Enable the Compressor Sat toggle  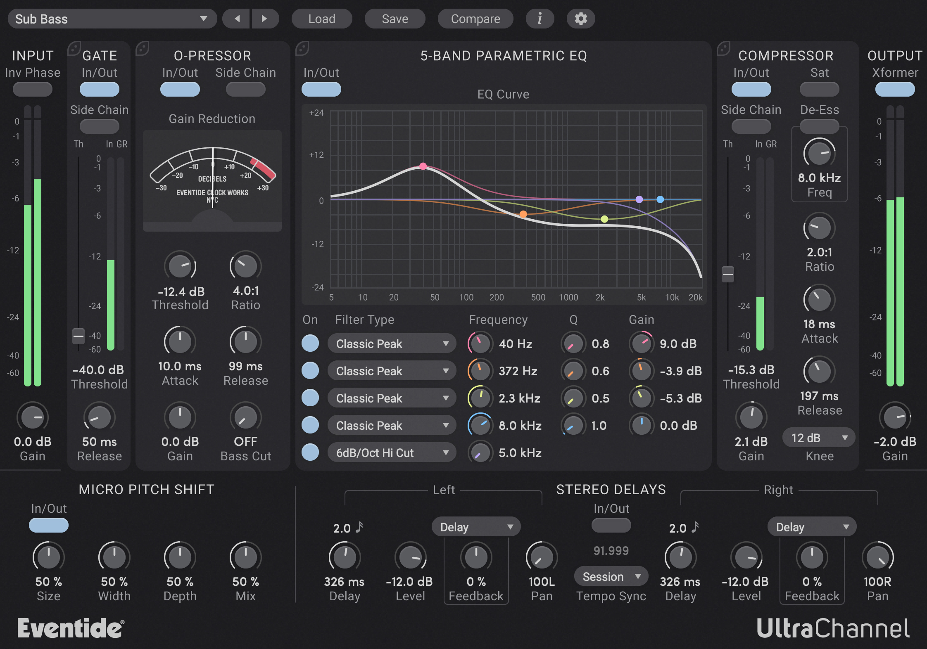coord(819,89)
